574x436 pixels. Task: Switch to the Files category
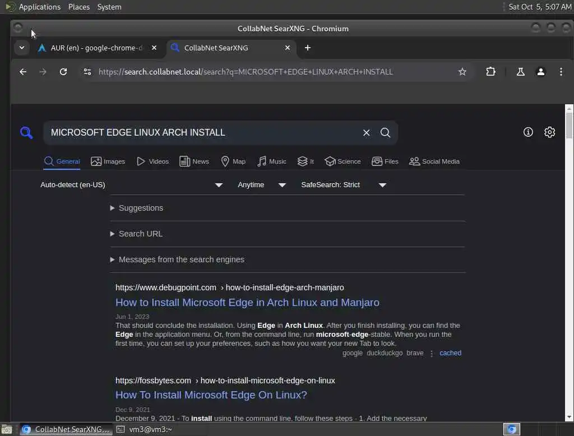tap(385, 161)
